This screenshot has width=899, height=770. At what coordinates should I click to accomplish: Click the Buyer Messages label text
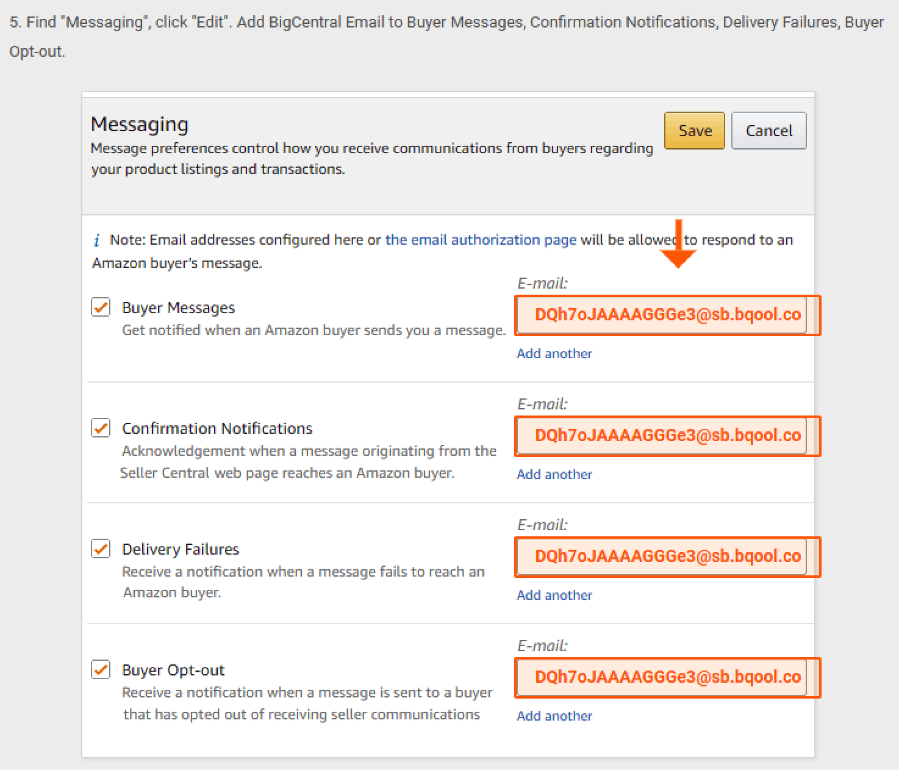(x=178, y=308)
